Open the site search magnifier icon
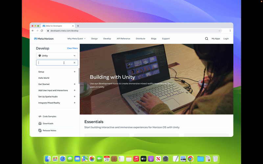The height and width of the screenshot is (164, 263). [x=206, y=39]
